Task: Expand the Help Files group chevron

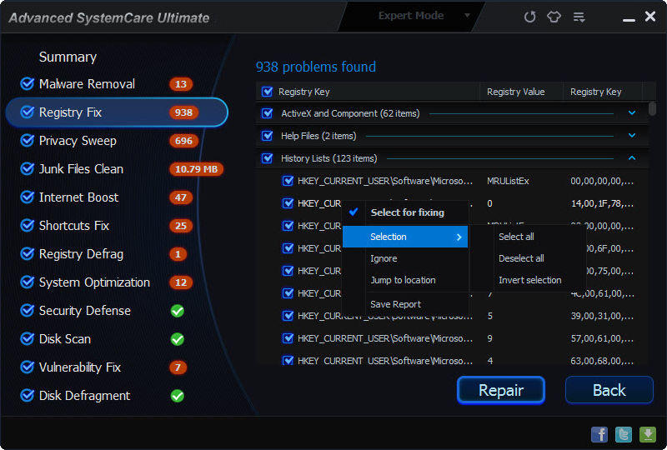Action: pos(632,135)
